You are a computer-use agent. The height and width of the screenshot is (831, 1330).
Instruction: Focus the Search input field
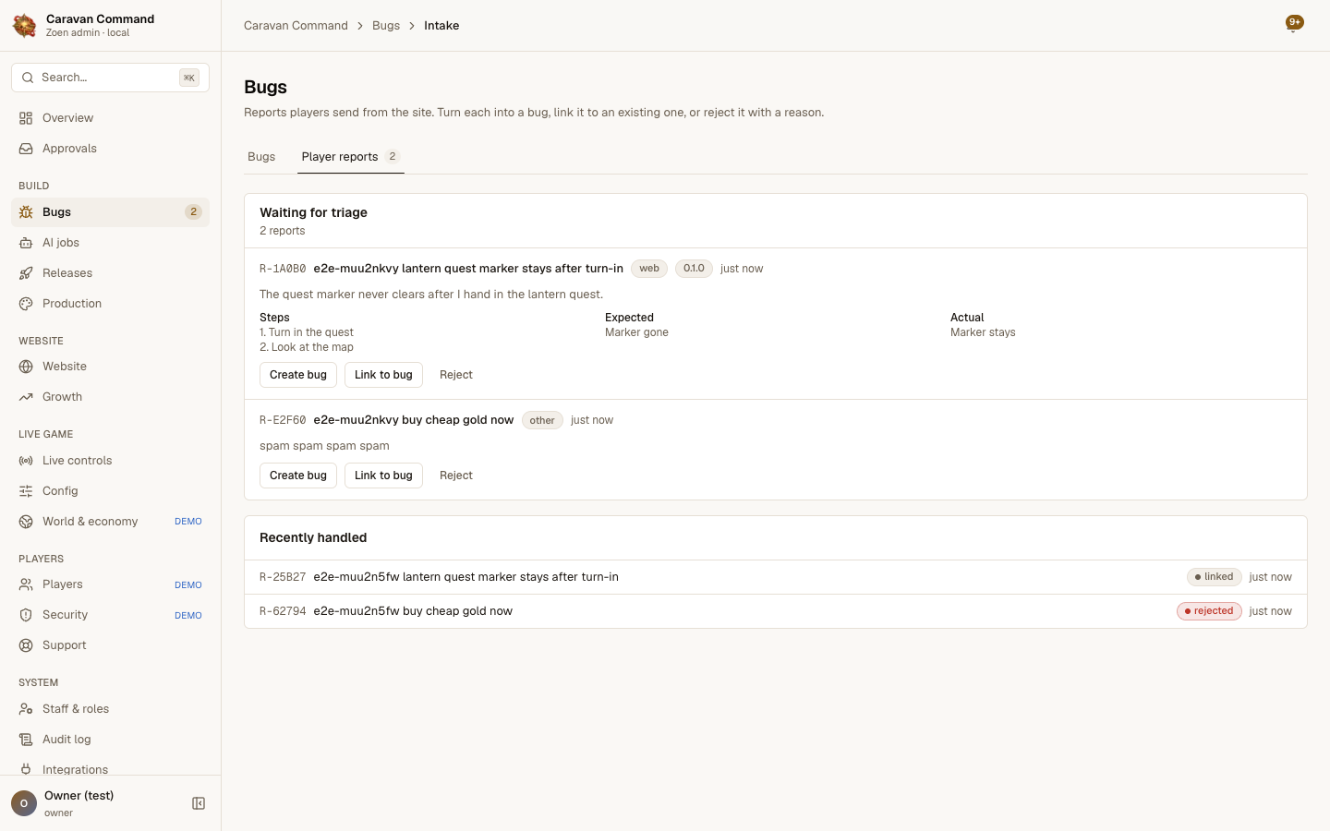[110, 78]
